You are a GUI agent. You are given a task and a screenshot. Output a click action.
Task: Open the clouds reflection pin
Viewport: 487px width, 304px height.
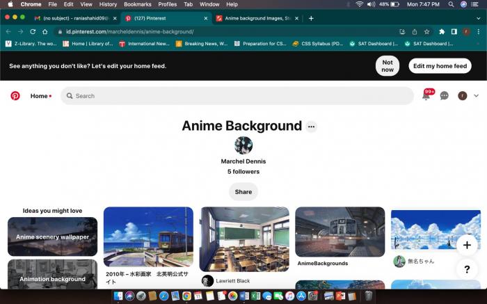(436, 230)
